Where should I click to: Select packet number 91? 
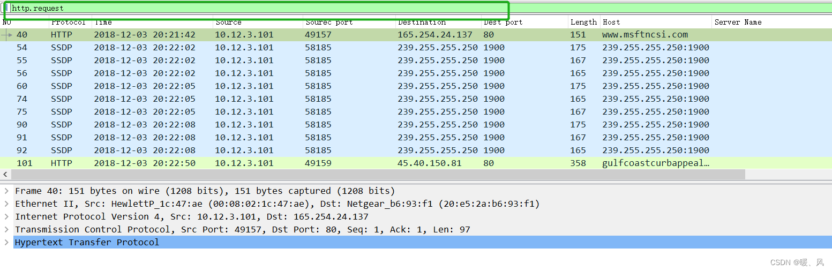(416, 138)
